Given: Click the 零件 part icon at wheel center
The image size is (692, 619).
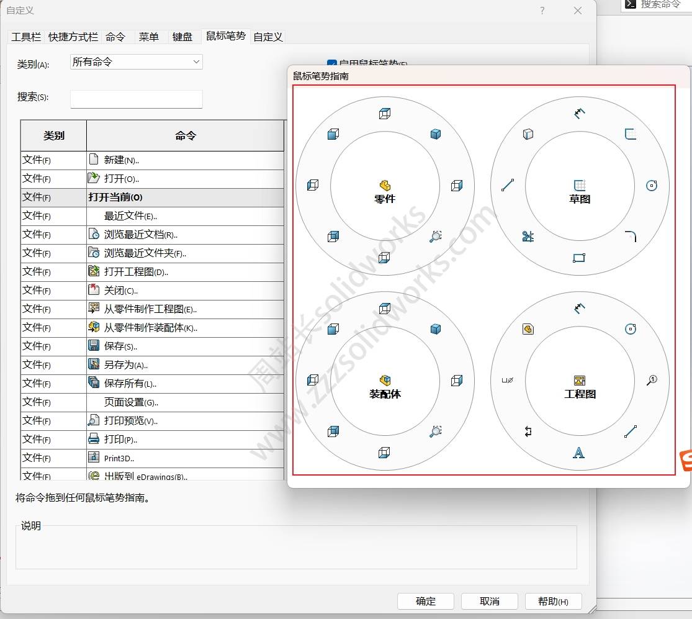Looking at the screenshot, I should 385,185.
